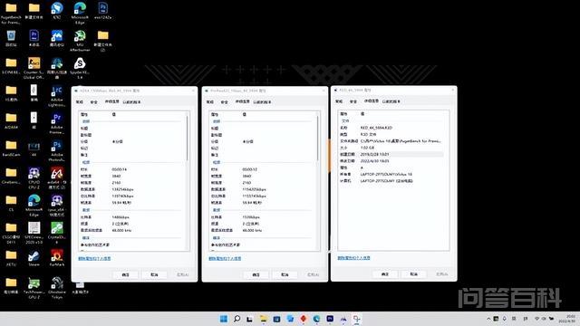
Task: Select the PugetBench for Premiere folder
Action: tap(11, 14)
